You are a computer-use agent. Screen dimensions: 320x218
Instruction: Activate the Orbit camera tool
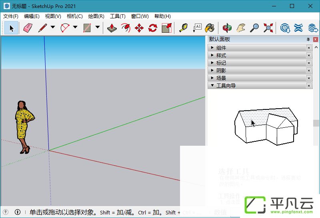coord(227,28)
